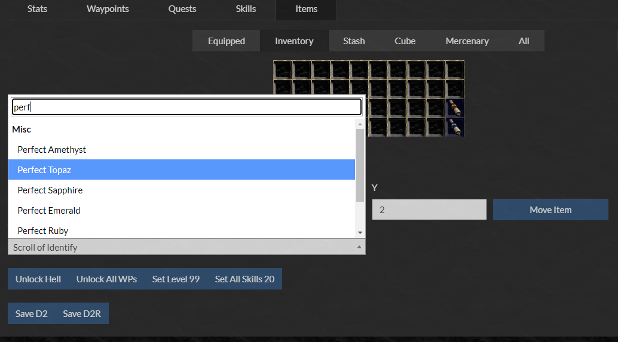
Task: Open the Mercenary items view
Action: pos(467,41)
